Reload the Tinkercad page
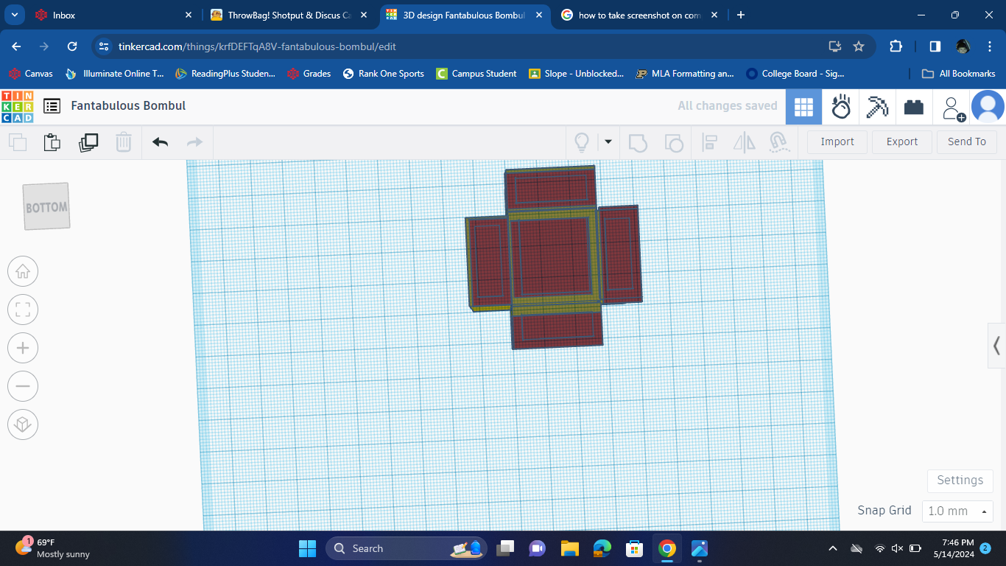Screen dimensions: 1006x566 click(x=72, y=46)
